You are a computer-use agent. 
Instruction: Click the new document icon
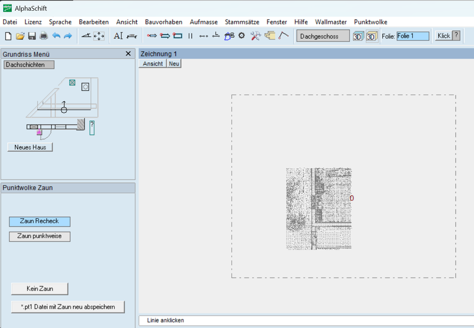tap(9, 36)
